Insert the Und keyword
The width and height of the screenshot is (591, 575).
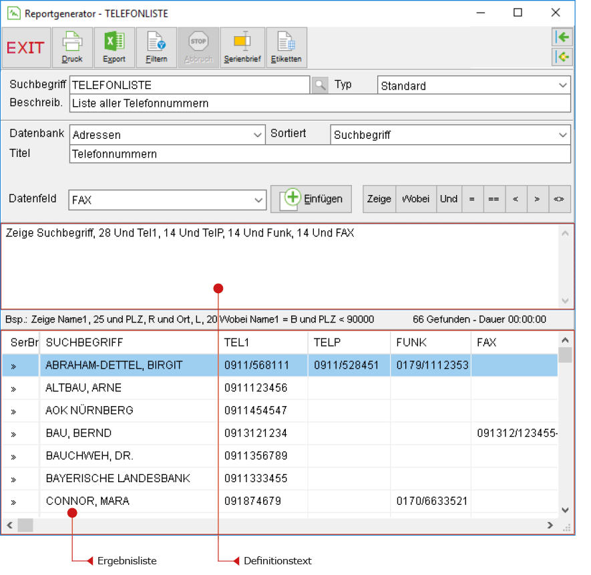(x=449, y=199)
